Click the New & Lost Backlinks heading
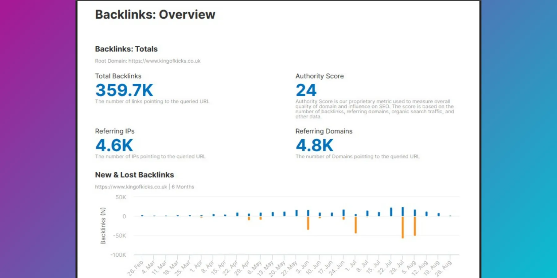This screenshot has height=278, width=557. tap(134, 175)
